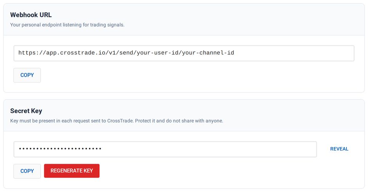This screenshot has width=368, height=192.
Task: Click the red REGENERATE KEY button
Action: (x=72, y=170)
